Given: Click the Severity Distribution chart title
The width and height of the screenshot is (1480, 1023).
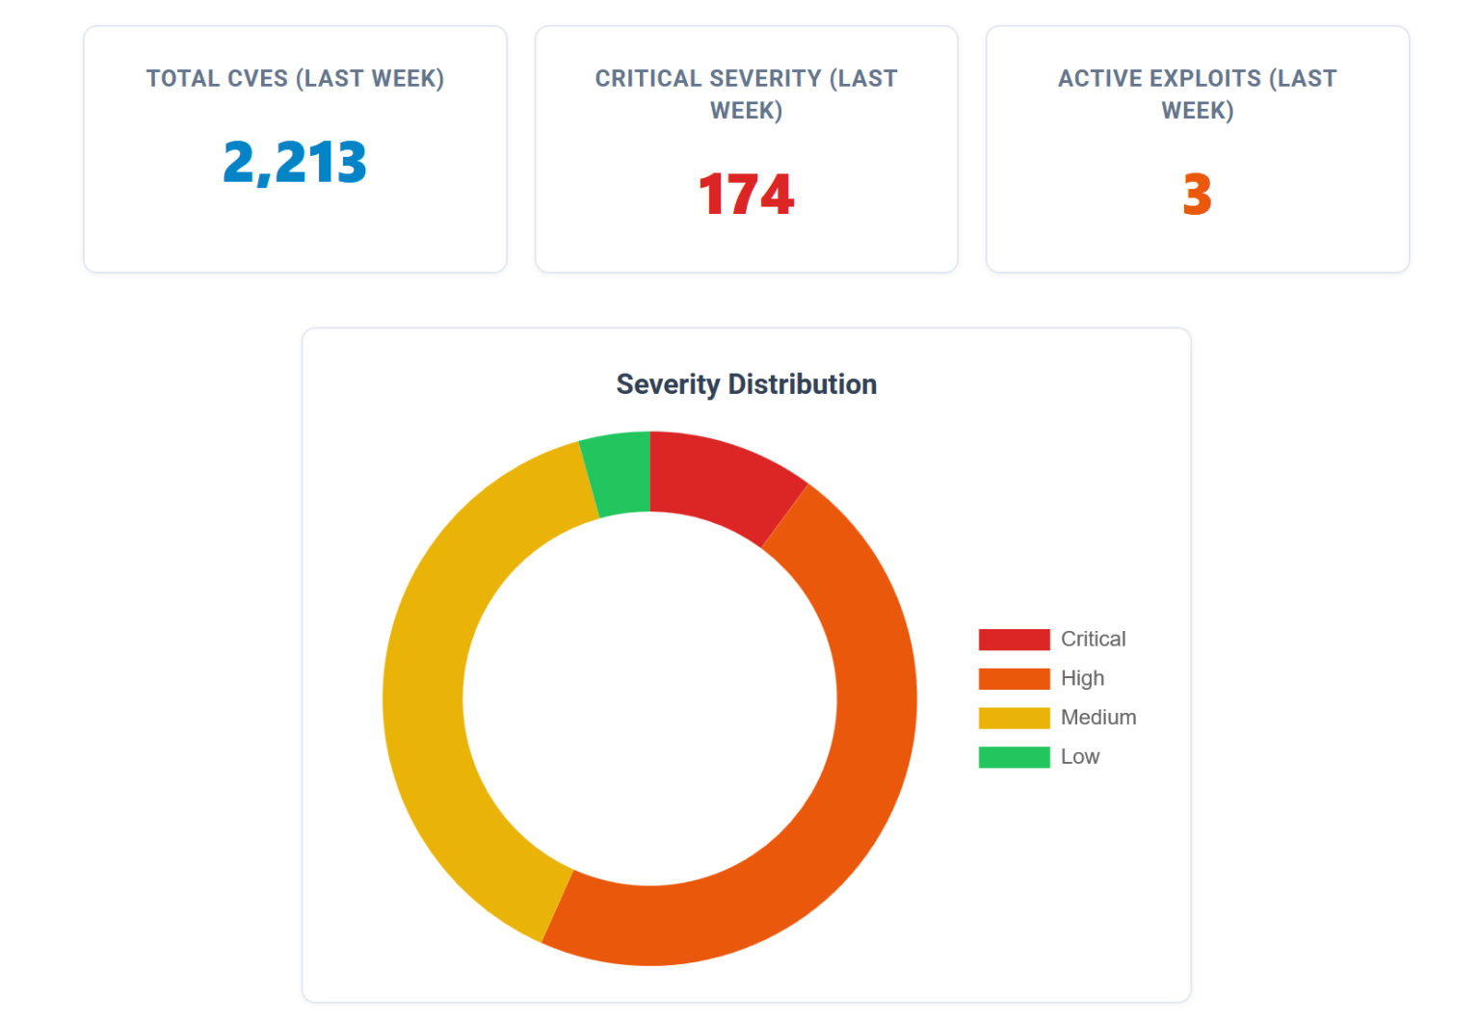Looking at the screenshot, I should pyautogui.click(x=747, y=384).
